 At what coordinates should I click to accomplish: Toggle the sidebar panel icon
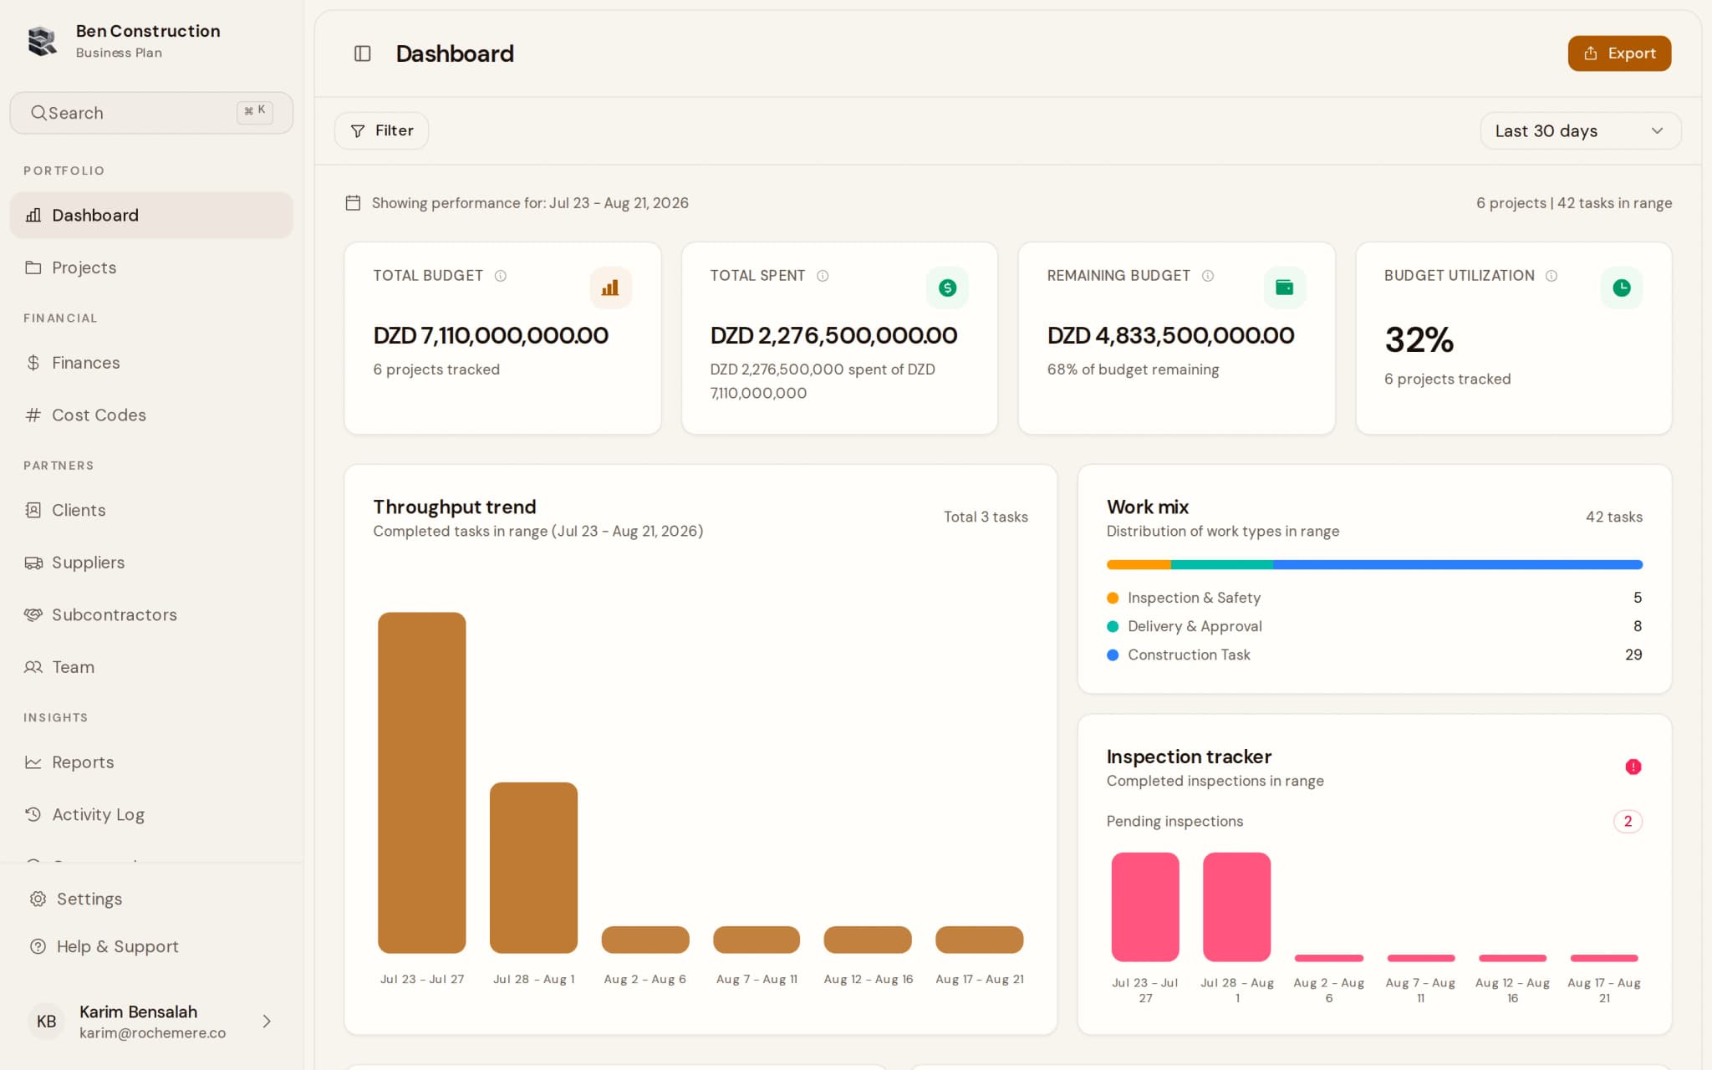click(362, 53)
